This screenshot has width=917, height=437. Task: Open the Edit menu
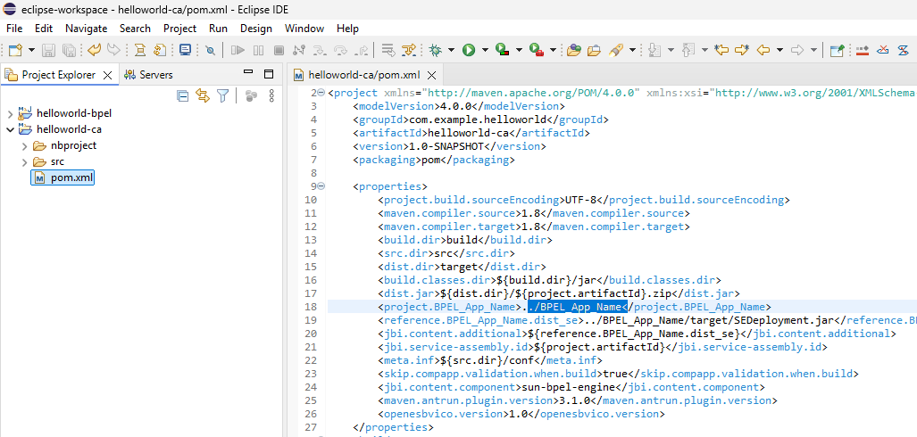coord(43,28)
